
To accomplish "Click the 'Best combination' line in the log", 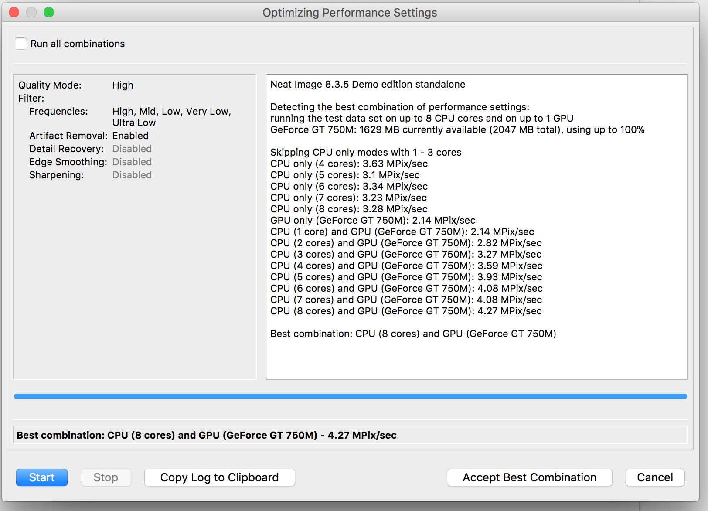I will [413, 334].
